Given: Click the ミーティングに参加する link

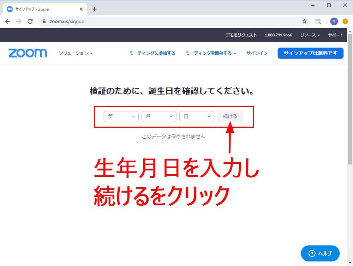Looking at the screenshot, I should click(152, 53).
